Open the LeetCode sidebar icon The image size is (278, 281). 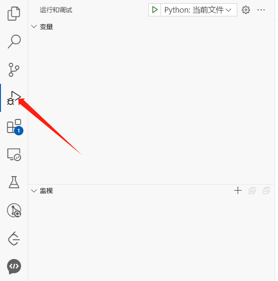[x=14, y=238]
